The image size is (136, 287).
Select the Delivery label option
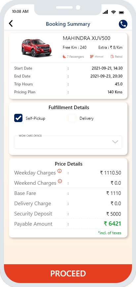click(86, 118)
